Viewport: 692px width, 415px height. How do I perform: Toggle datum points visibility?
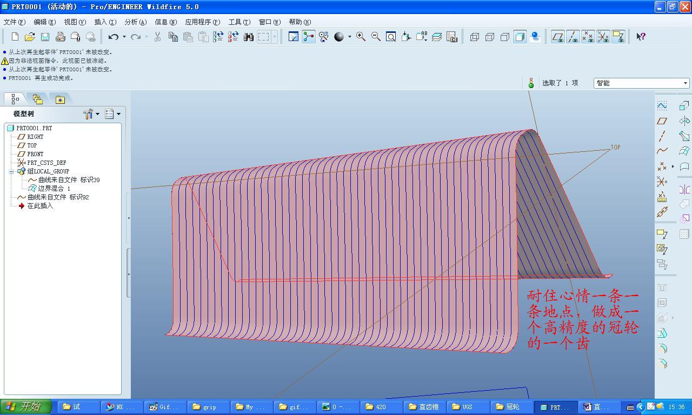[588, 37]
